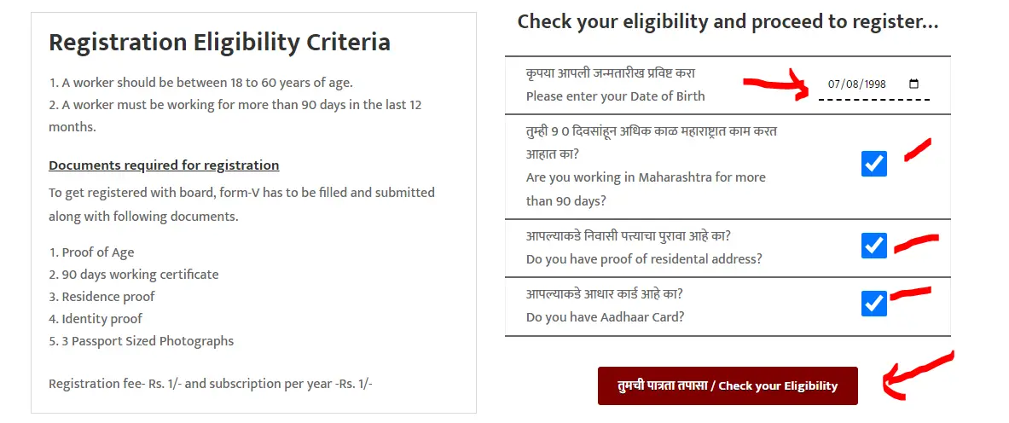Click 'Documents required for registration' underlined heading
1009x423 pixels.
pyautogui.click(x=164, y=165)
